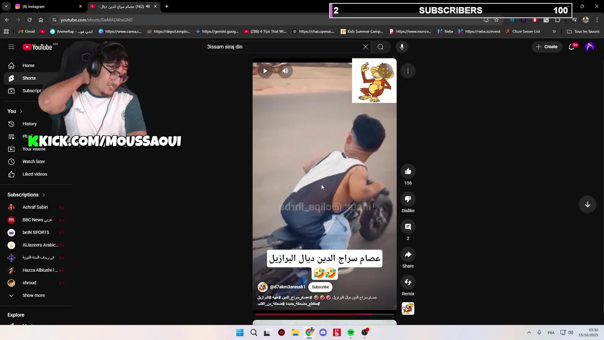
Task: Open the Windows Start menu
Action: tap(240, 333)
